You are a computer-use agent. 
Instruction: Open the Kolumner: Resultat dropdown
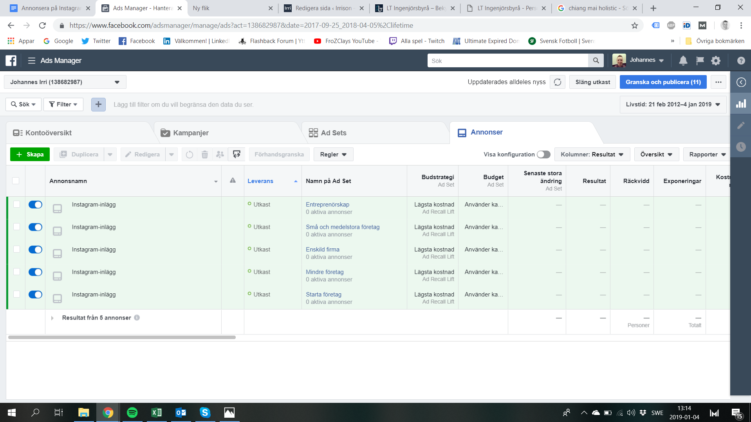pyautogui.click(x=592, y=154)
